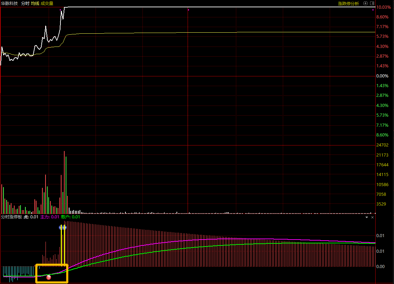The image size is (394, 284).
Task: Click the 散户: 0.01 green value
Action: coord(70,217)
